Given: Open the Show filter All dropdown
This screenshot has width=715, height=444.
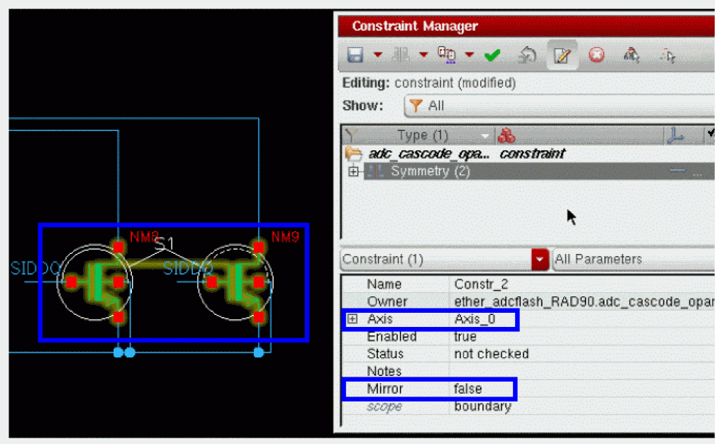Looking at the screenshot, I should [x=559, y=106].
